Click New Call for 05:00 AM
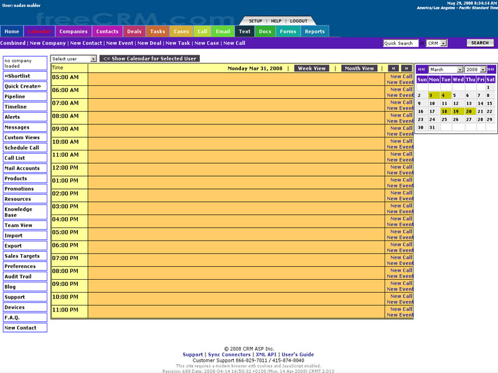Image resolution: width=498 pixels, height=373 pixels. (x=402, y=76)
